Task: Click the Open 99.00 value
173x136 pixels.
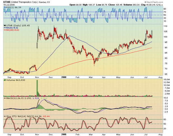Action: coord(76,5)
